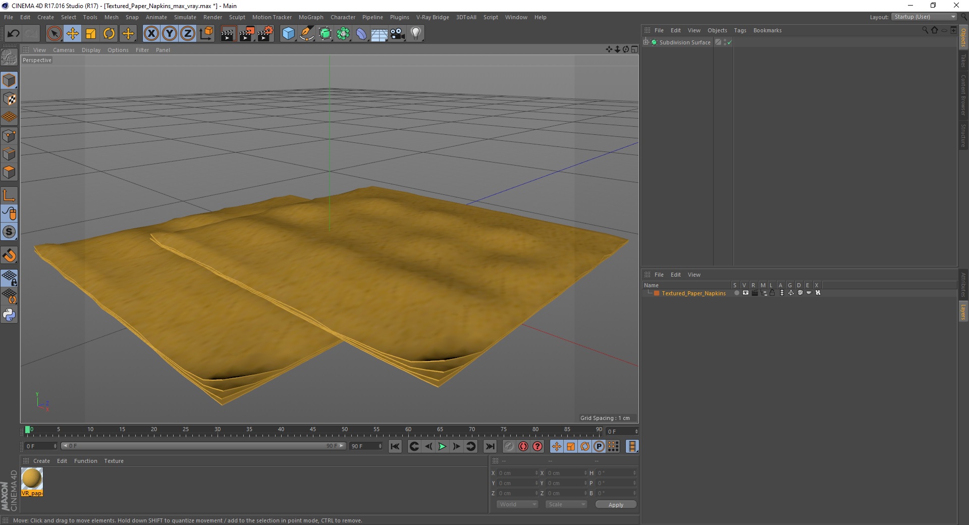The image size is (969, 525).
Task: Open the Python script icon
Action: [x=9, y=315]
